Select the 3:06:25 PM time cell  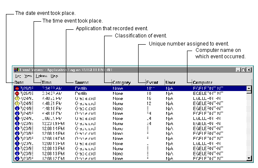point(52,119)
